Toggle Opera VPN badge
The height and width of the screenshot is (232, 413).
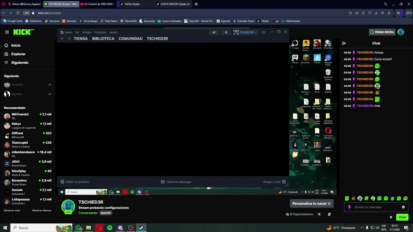click(26, 13)
